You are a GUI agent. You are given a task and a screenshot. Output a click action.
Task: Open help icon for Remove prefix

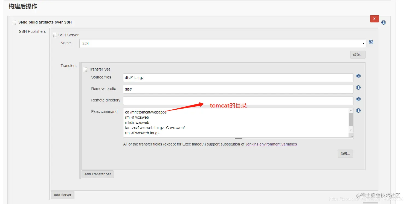click(358, 88)
